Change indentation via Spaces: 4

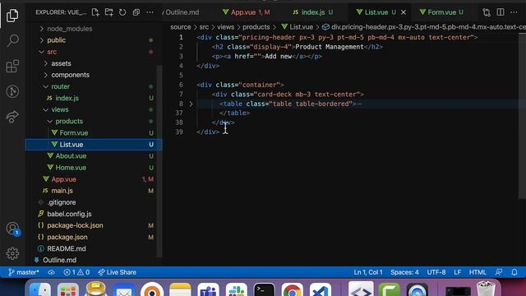[404, 272]
